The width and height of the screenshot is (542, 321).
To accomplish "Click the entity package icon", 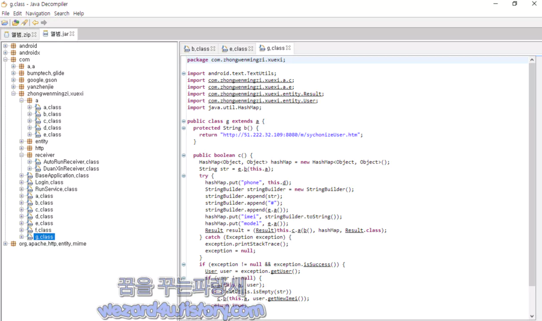I will tap(29, 141).
